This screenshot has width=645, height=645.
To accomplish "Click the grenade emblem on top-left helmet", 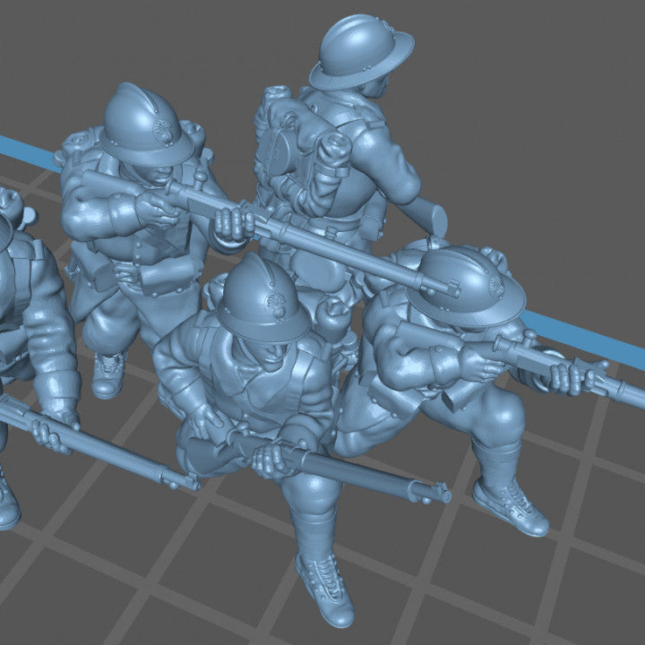I will (165, 129).
